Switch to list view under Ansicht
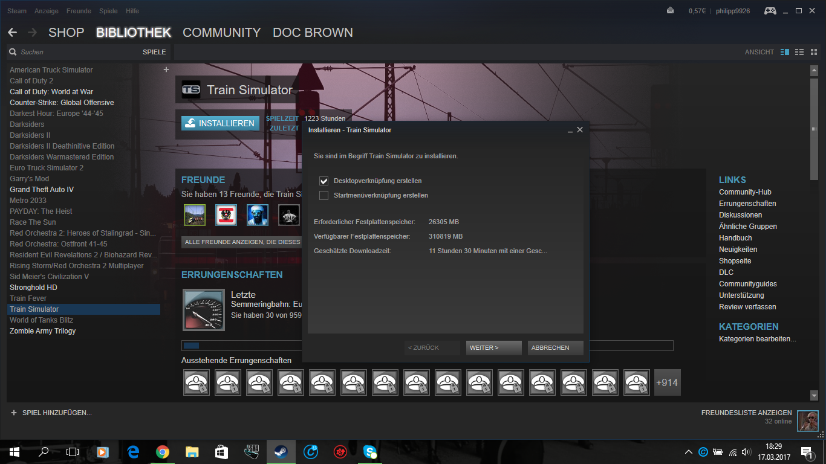This screenshot has width=826, height=464. [799, 52]
